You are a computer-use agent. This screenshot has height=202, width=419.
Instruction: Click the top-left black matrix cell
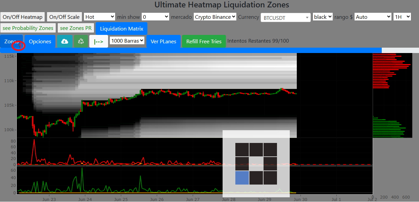[x=242, y=150]
